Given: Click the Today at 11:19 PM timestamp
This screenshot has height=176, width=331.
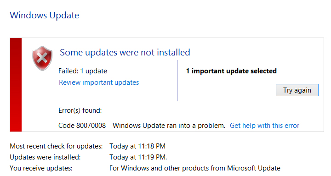Looking at the screenshot, I should tap(138, 157).
